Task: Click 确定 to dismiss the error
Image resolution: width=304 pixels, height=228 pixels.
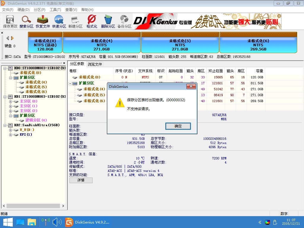Action: (x=178, y=126)
